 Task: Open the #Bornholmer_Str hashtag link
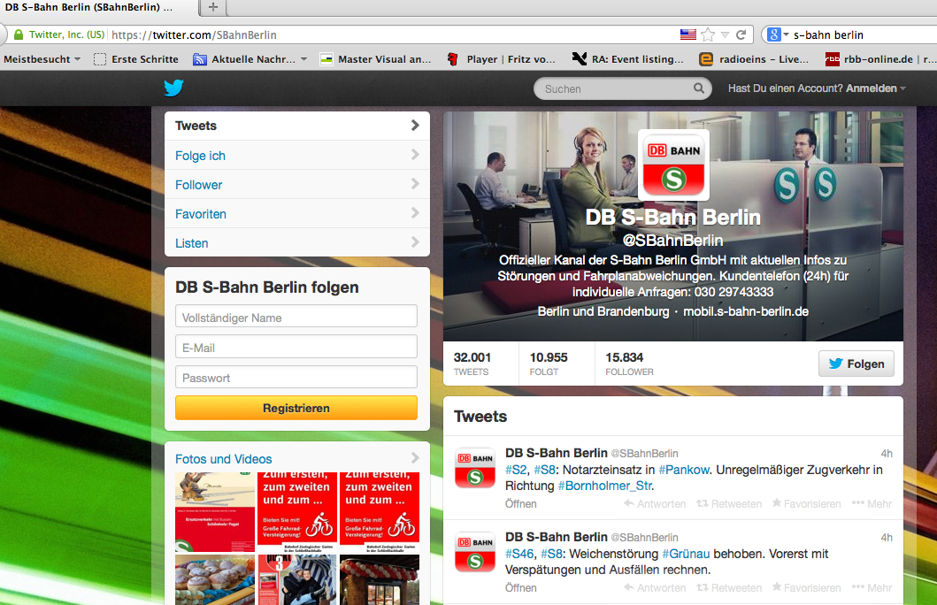coord(605,486)
